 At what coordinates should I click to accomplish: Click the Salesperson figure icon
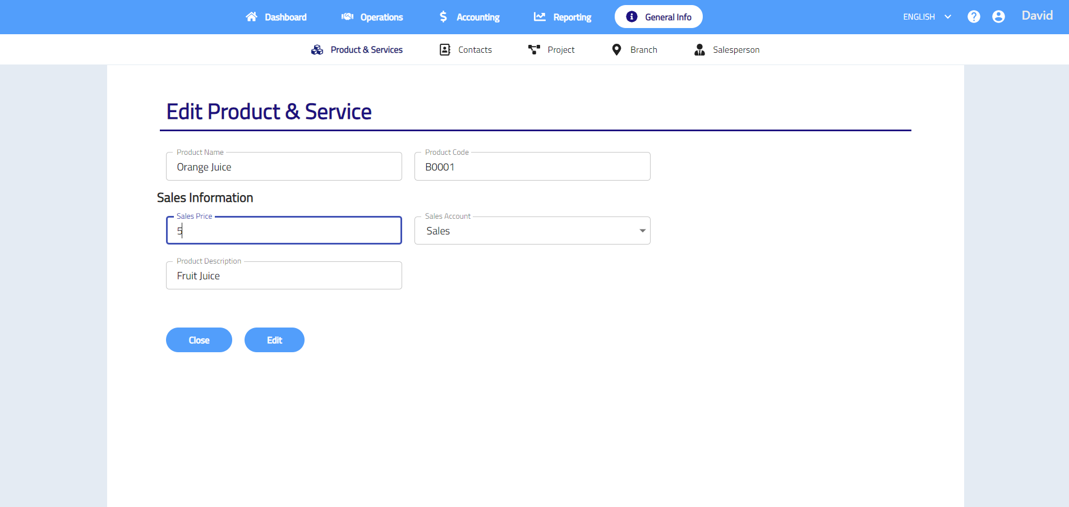tap(699, 50)
